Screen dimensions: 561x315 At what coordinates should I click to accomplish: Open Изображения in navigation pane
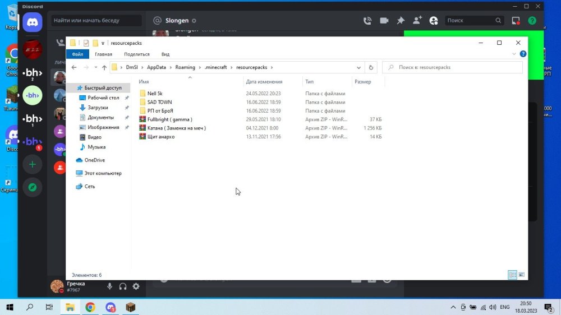[x=103, y=127]
